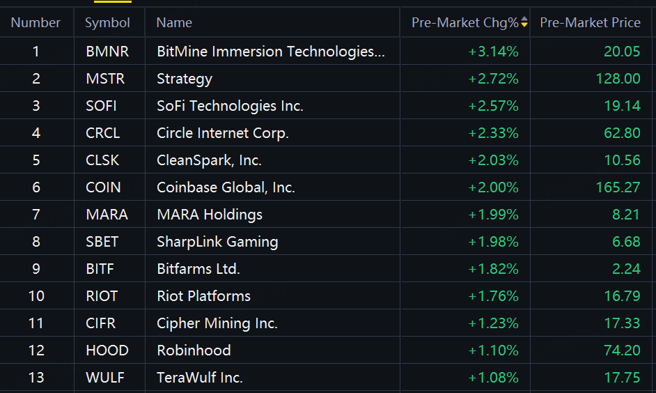Click the Symbol column header
656x393 pixels.
(107, 23)
